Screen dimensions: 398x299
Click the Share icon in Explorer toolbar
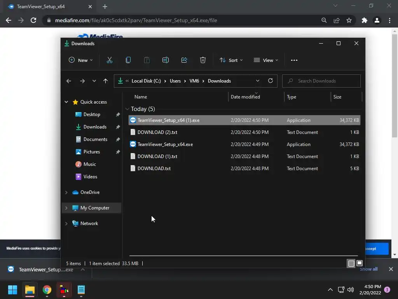184,60
